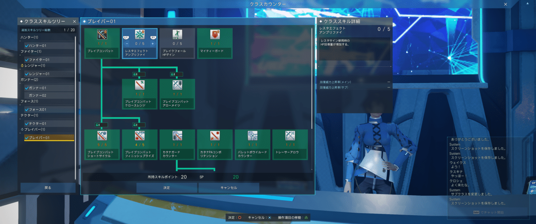Select the ガンナー02 skill tree

pyautogui.click(x=49, y=95)
